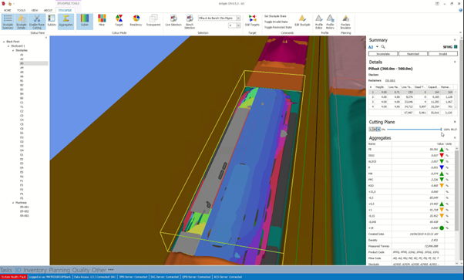
Task: Click the Restricted button in Summary
Action: click(413, 54)
